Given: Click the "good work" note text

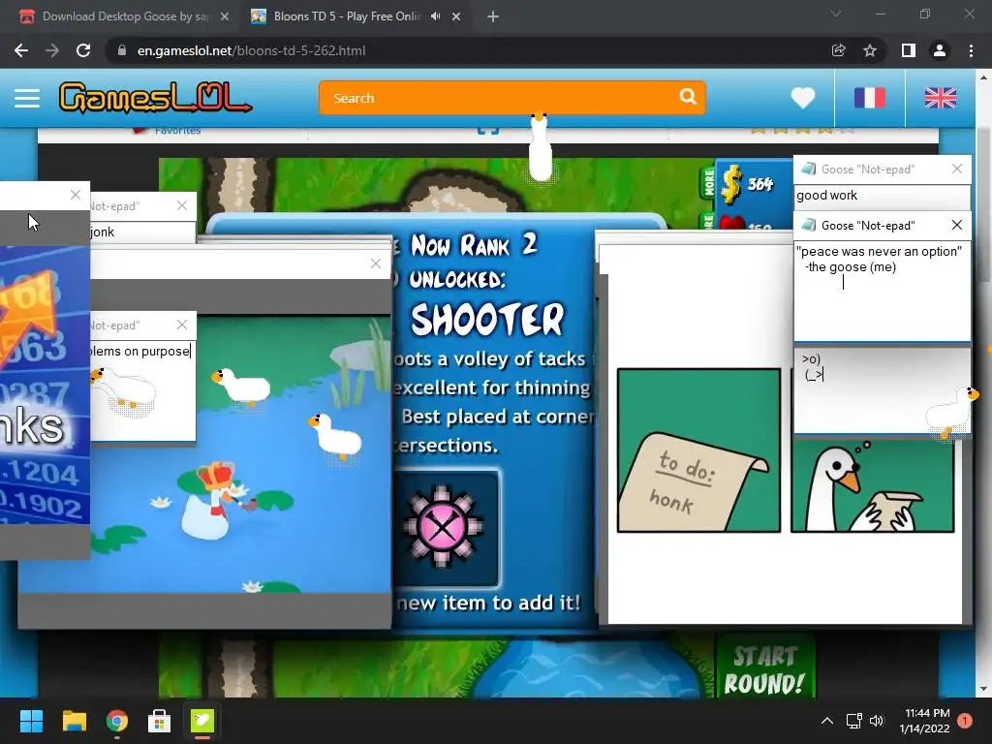Looking at the screenshot, I should (827, 196).
